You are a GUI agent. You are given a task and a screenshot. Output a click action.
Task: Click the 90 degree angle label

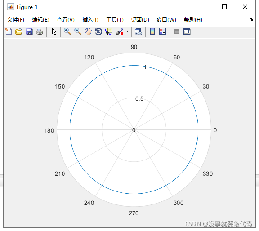(134, 47)
